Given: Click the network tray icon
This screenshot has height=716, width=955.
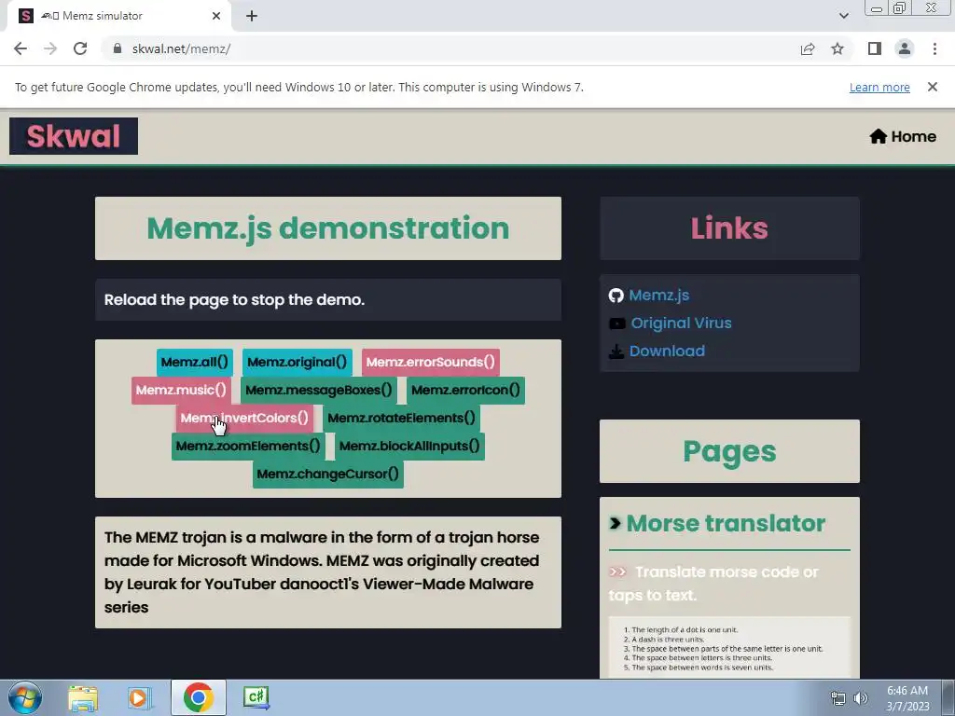Looking at the screenshot, I should click(x=838, y=698).
